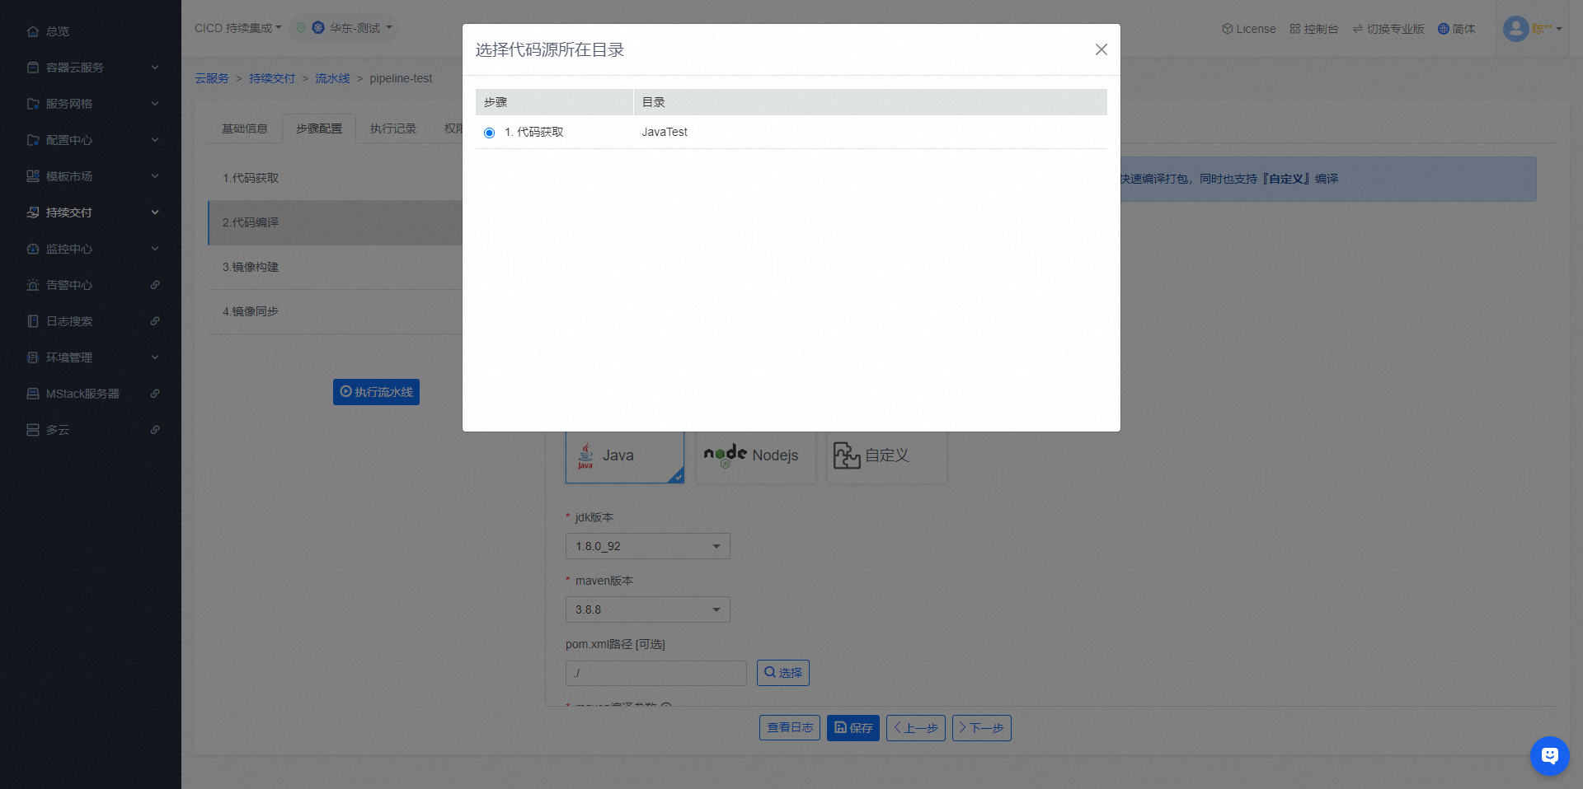Select the 代码获取 radio button
The width and height of the screenshot is (1583, 789).
tap(490, 133)
